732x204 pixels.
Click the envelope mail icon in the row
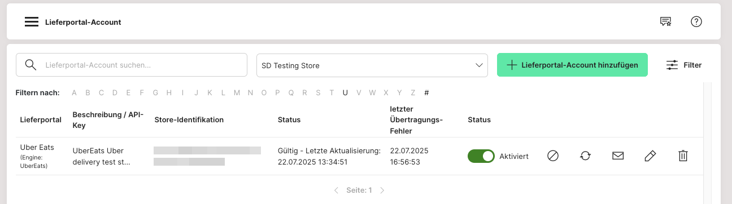point(618,156)
